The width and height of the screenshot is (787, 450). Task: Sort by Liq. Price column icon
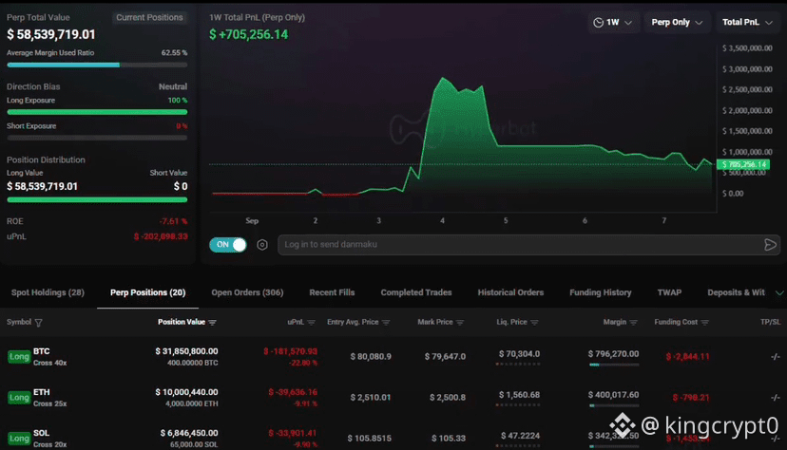534,322
